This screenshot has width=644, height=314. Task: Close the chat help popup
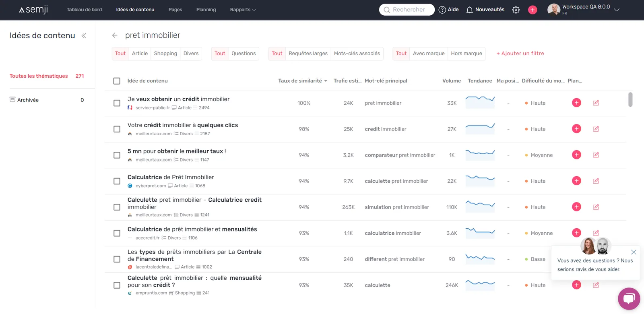pos(634,252)
